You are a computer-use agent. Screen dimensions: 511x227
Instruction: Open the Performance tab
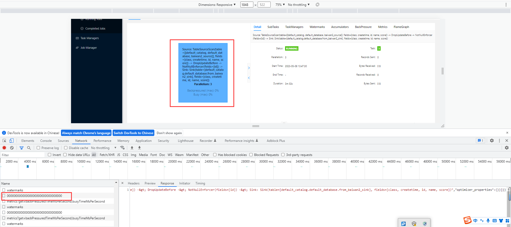[102, 141]
